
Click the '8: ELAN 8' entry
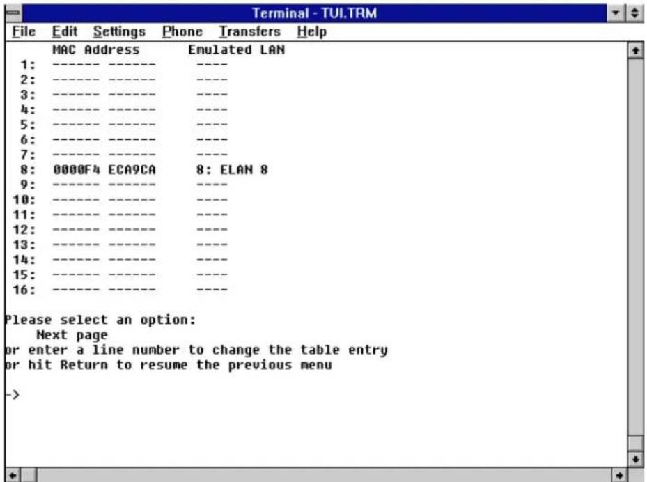pyautogui.click(x=232, y=170)
